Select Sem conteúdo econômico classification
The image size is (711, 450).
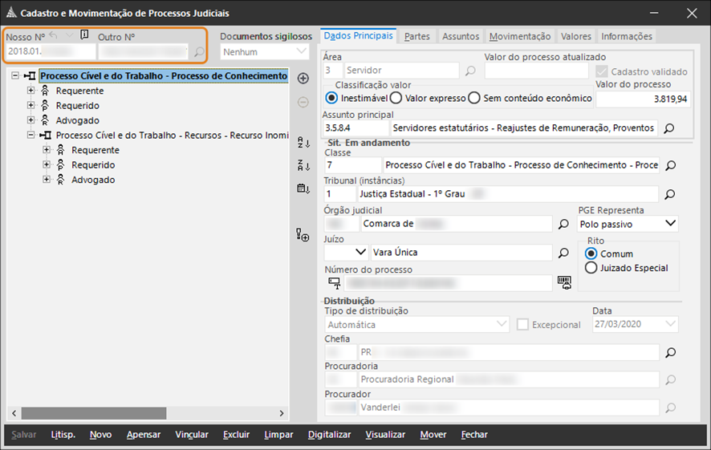[x=474, y=98]
